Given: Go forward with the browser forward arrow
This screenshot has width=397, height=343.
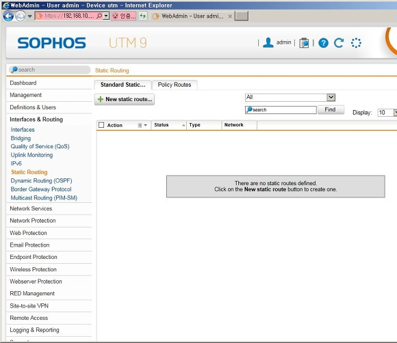Looking at the screenshot, I should 21,16.
